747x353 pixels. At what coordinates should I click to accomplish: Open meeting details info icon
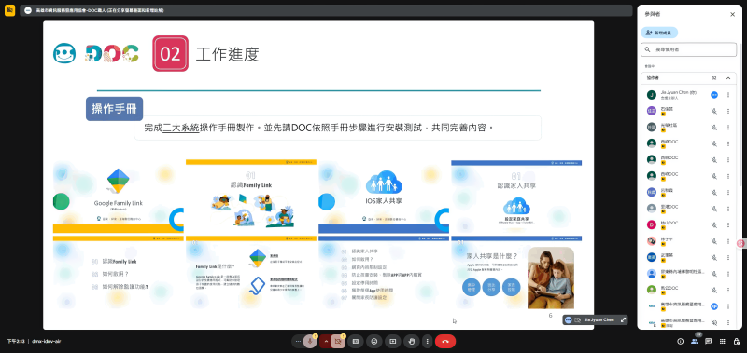pos(681,341)
